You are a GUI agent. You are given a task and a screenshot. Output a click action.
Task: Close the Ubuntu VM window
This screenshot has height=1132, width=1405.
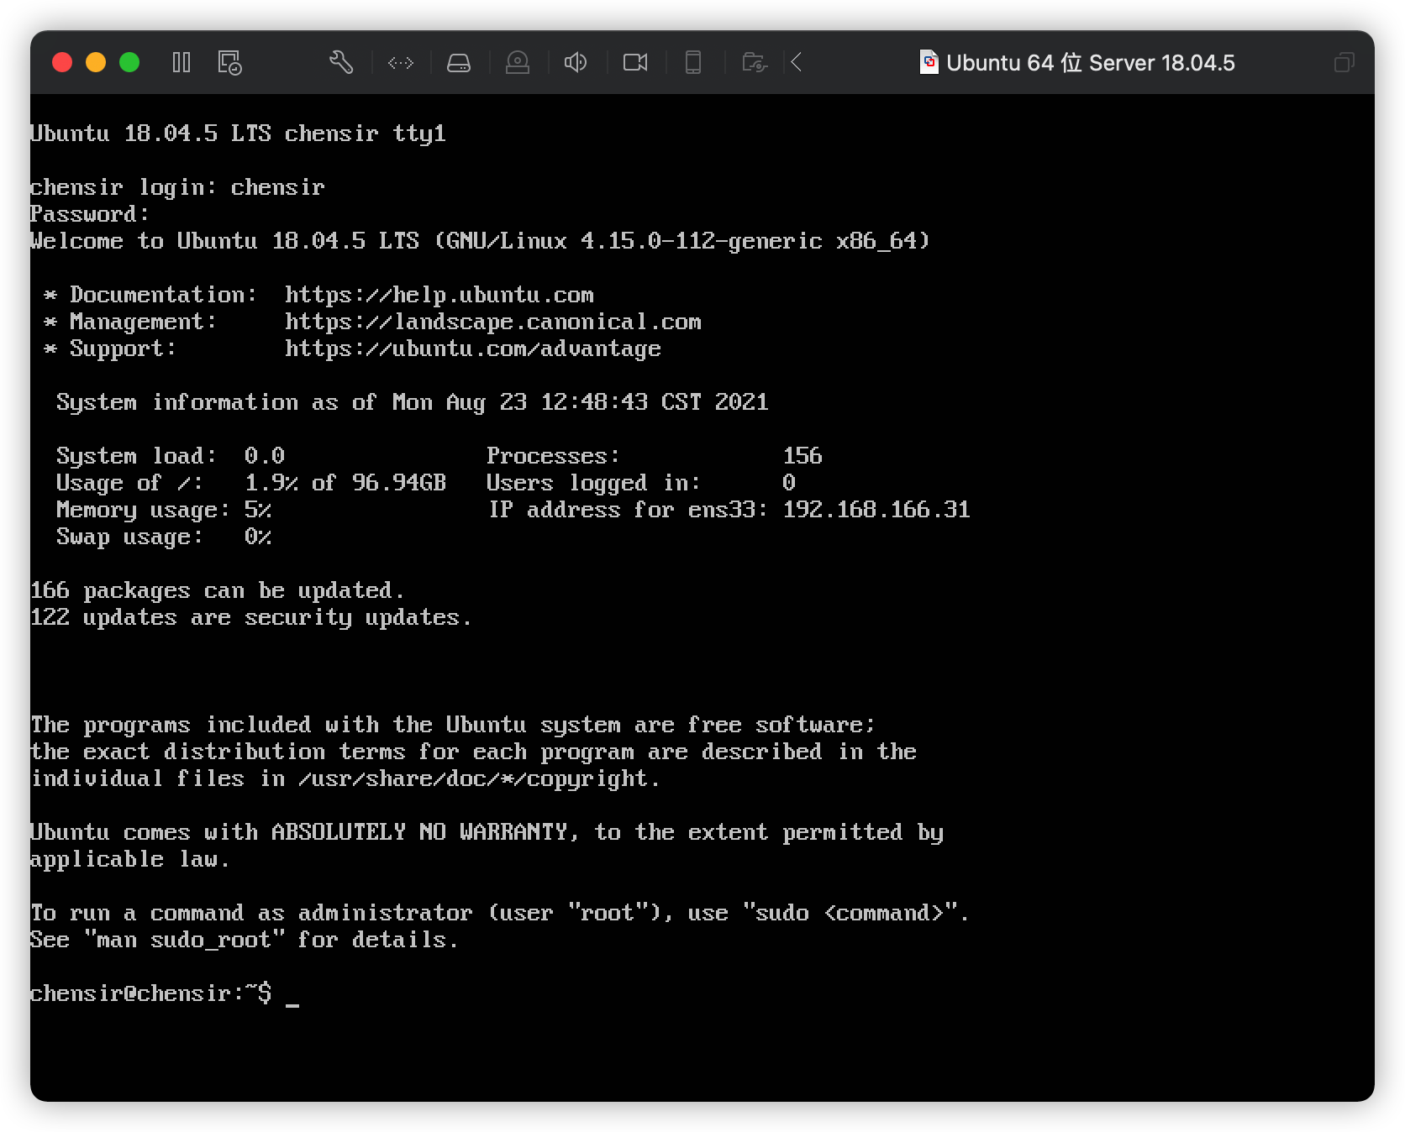click(x=62, y=62)
